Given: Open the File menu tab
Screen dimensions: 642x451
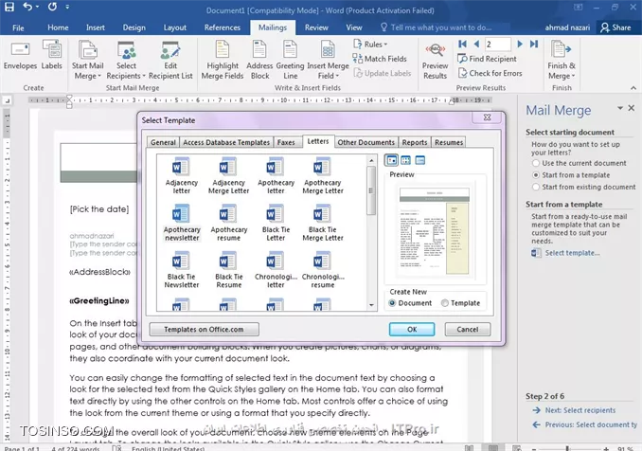Looking at the screenshot, I should click(18, 27).
